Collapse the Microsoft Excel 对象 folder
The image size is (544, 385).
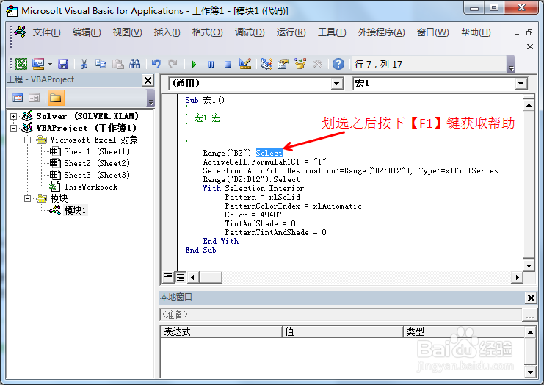click(x=27, y=140)
